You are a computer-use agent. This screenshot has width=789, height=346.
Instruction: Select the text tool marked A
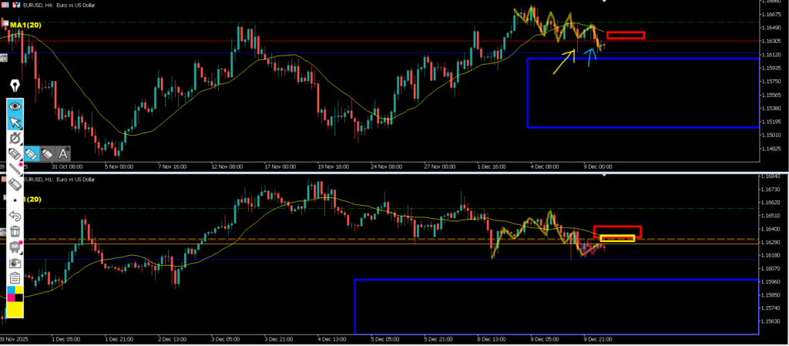point(63,153)
